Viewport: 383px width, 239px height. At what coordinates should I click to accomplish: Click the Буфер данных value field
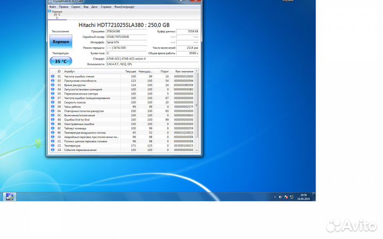pyautogui.click(x=188, y=31)
